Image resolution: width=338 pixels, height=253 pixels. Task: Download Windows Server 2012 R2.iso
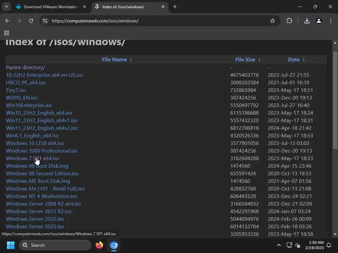pos(39,211)
